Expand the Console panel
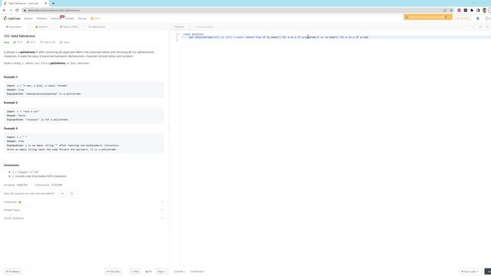The width and height of the screenshot is (491, 276). (180, 271)
